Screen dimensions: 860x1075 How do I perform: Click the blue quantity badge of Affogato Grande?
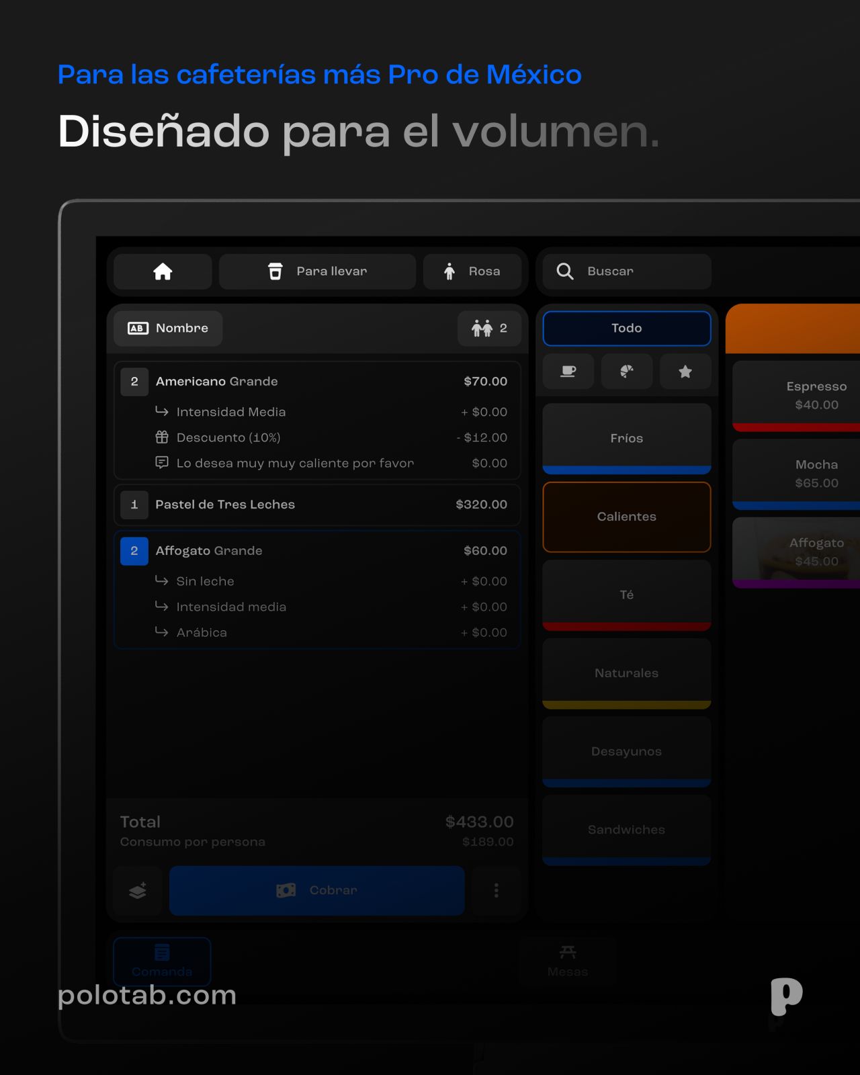(134, 551)
